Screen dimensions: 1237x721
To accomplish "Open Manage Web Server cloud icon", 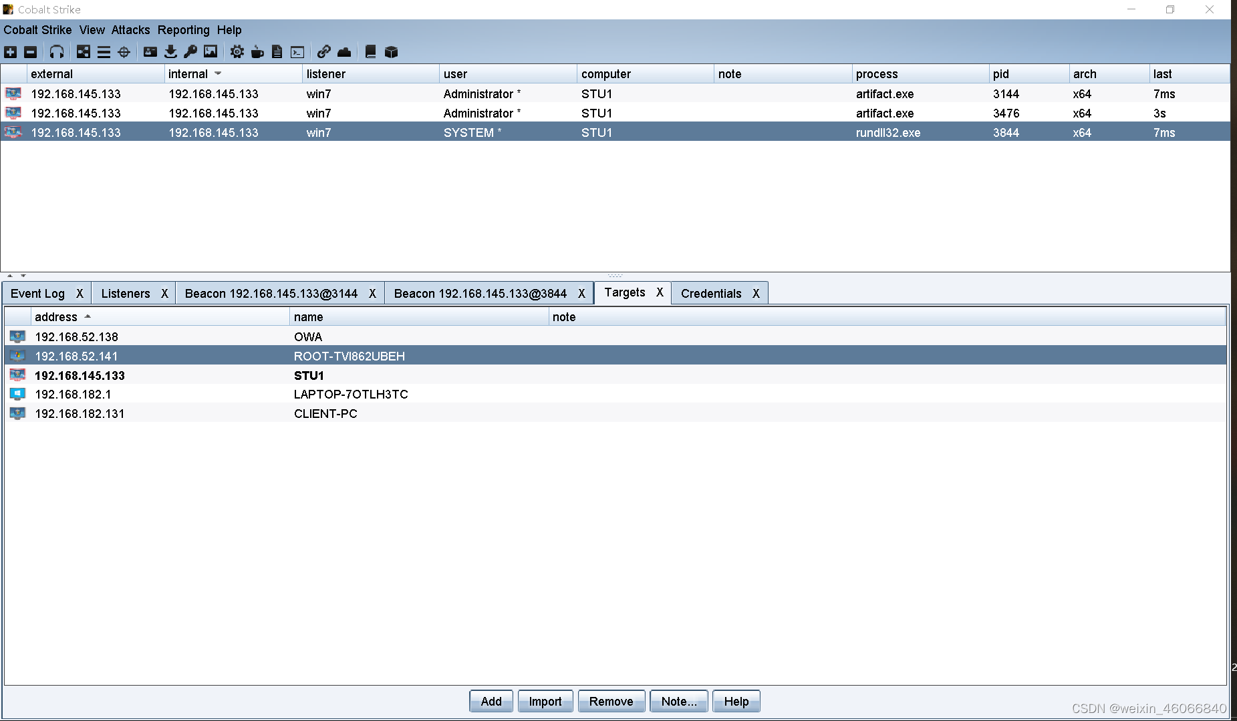I will tap(344, 52).
